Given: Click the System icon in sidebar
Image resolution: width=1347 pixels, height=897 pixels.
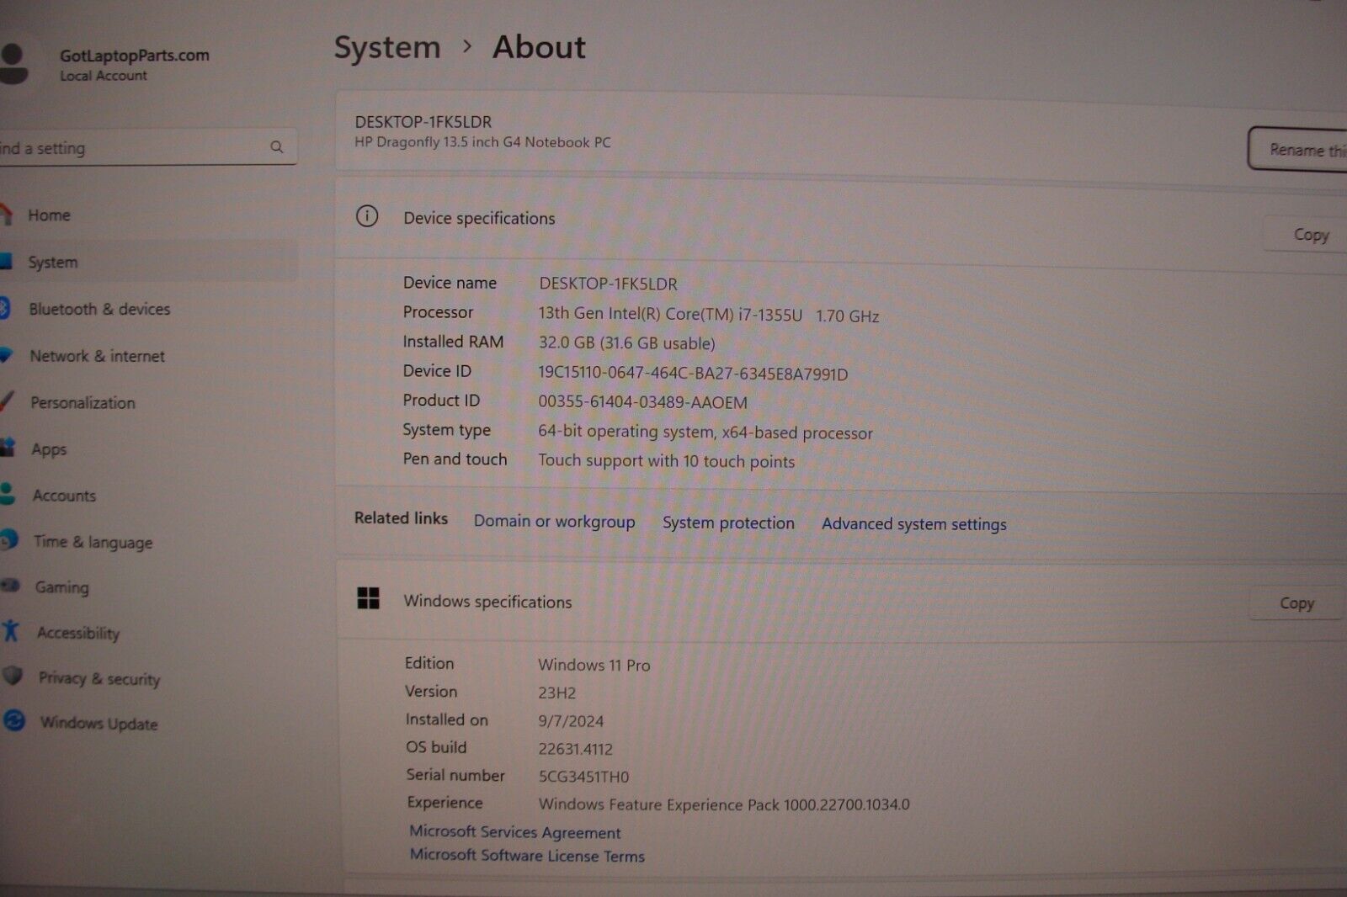Looking at the screenshot, I should 6,261.
